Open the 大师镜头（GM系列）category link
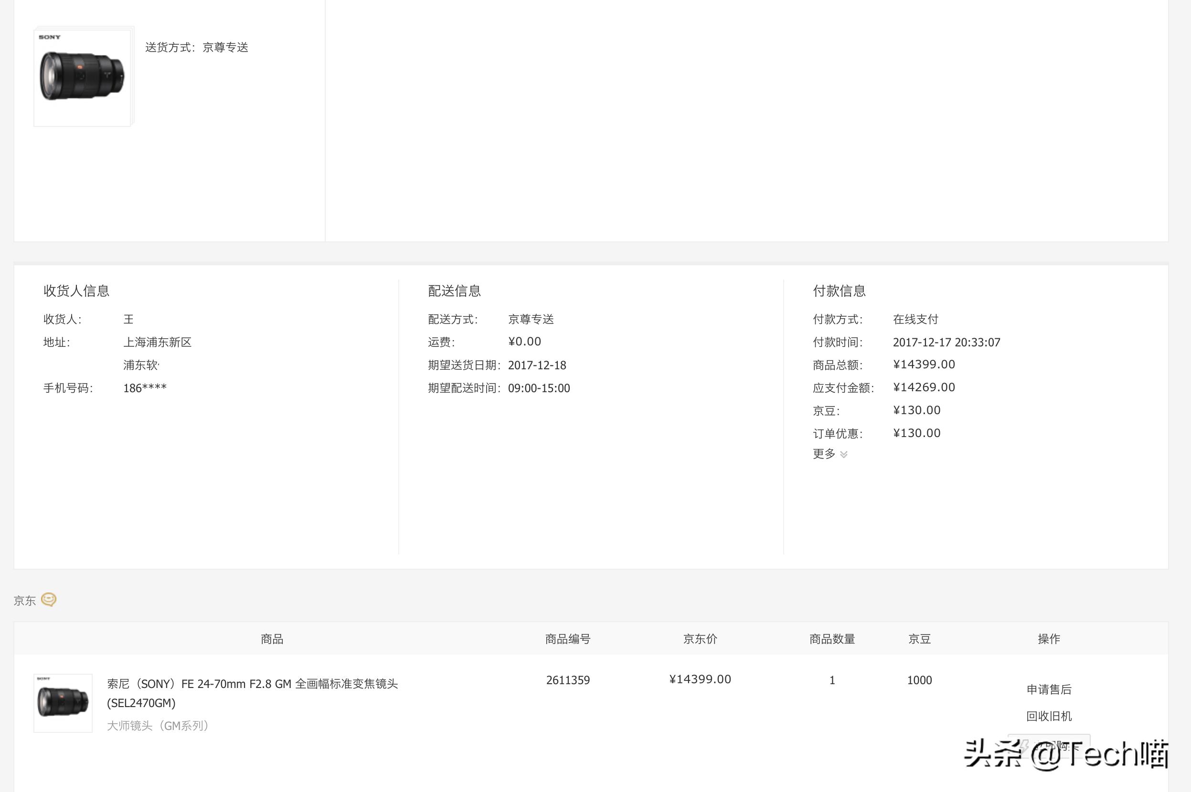Screen dimensions: 1191x792 [x=158, y=726]
